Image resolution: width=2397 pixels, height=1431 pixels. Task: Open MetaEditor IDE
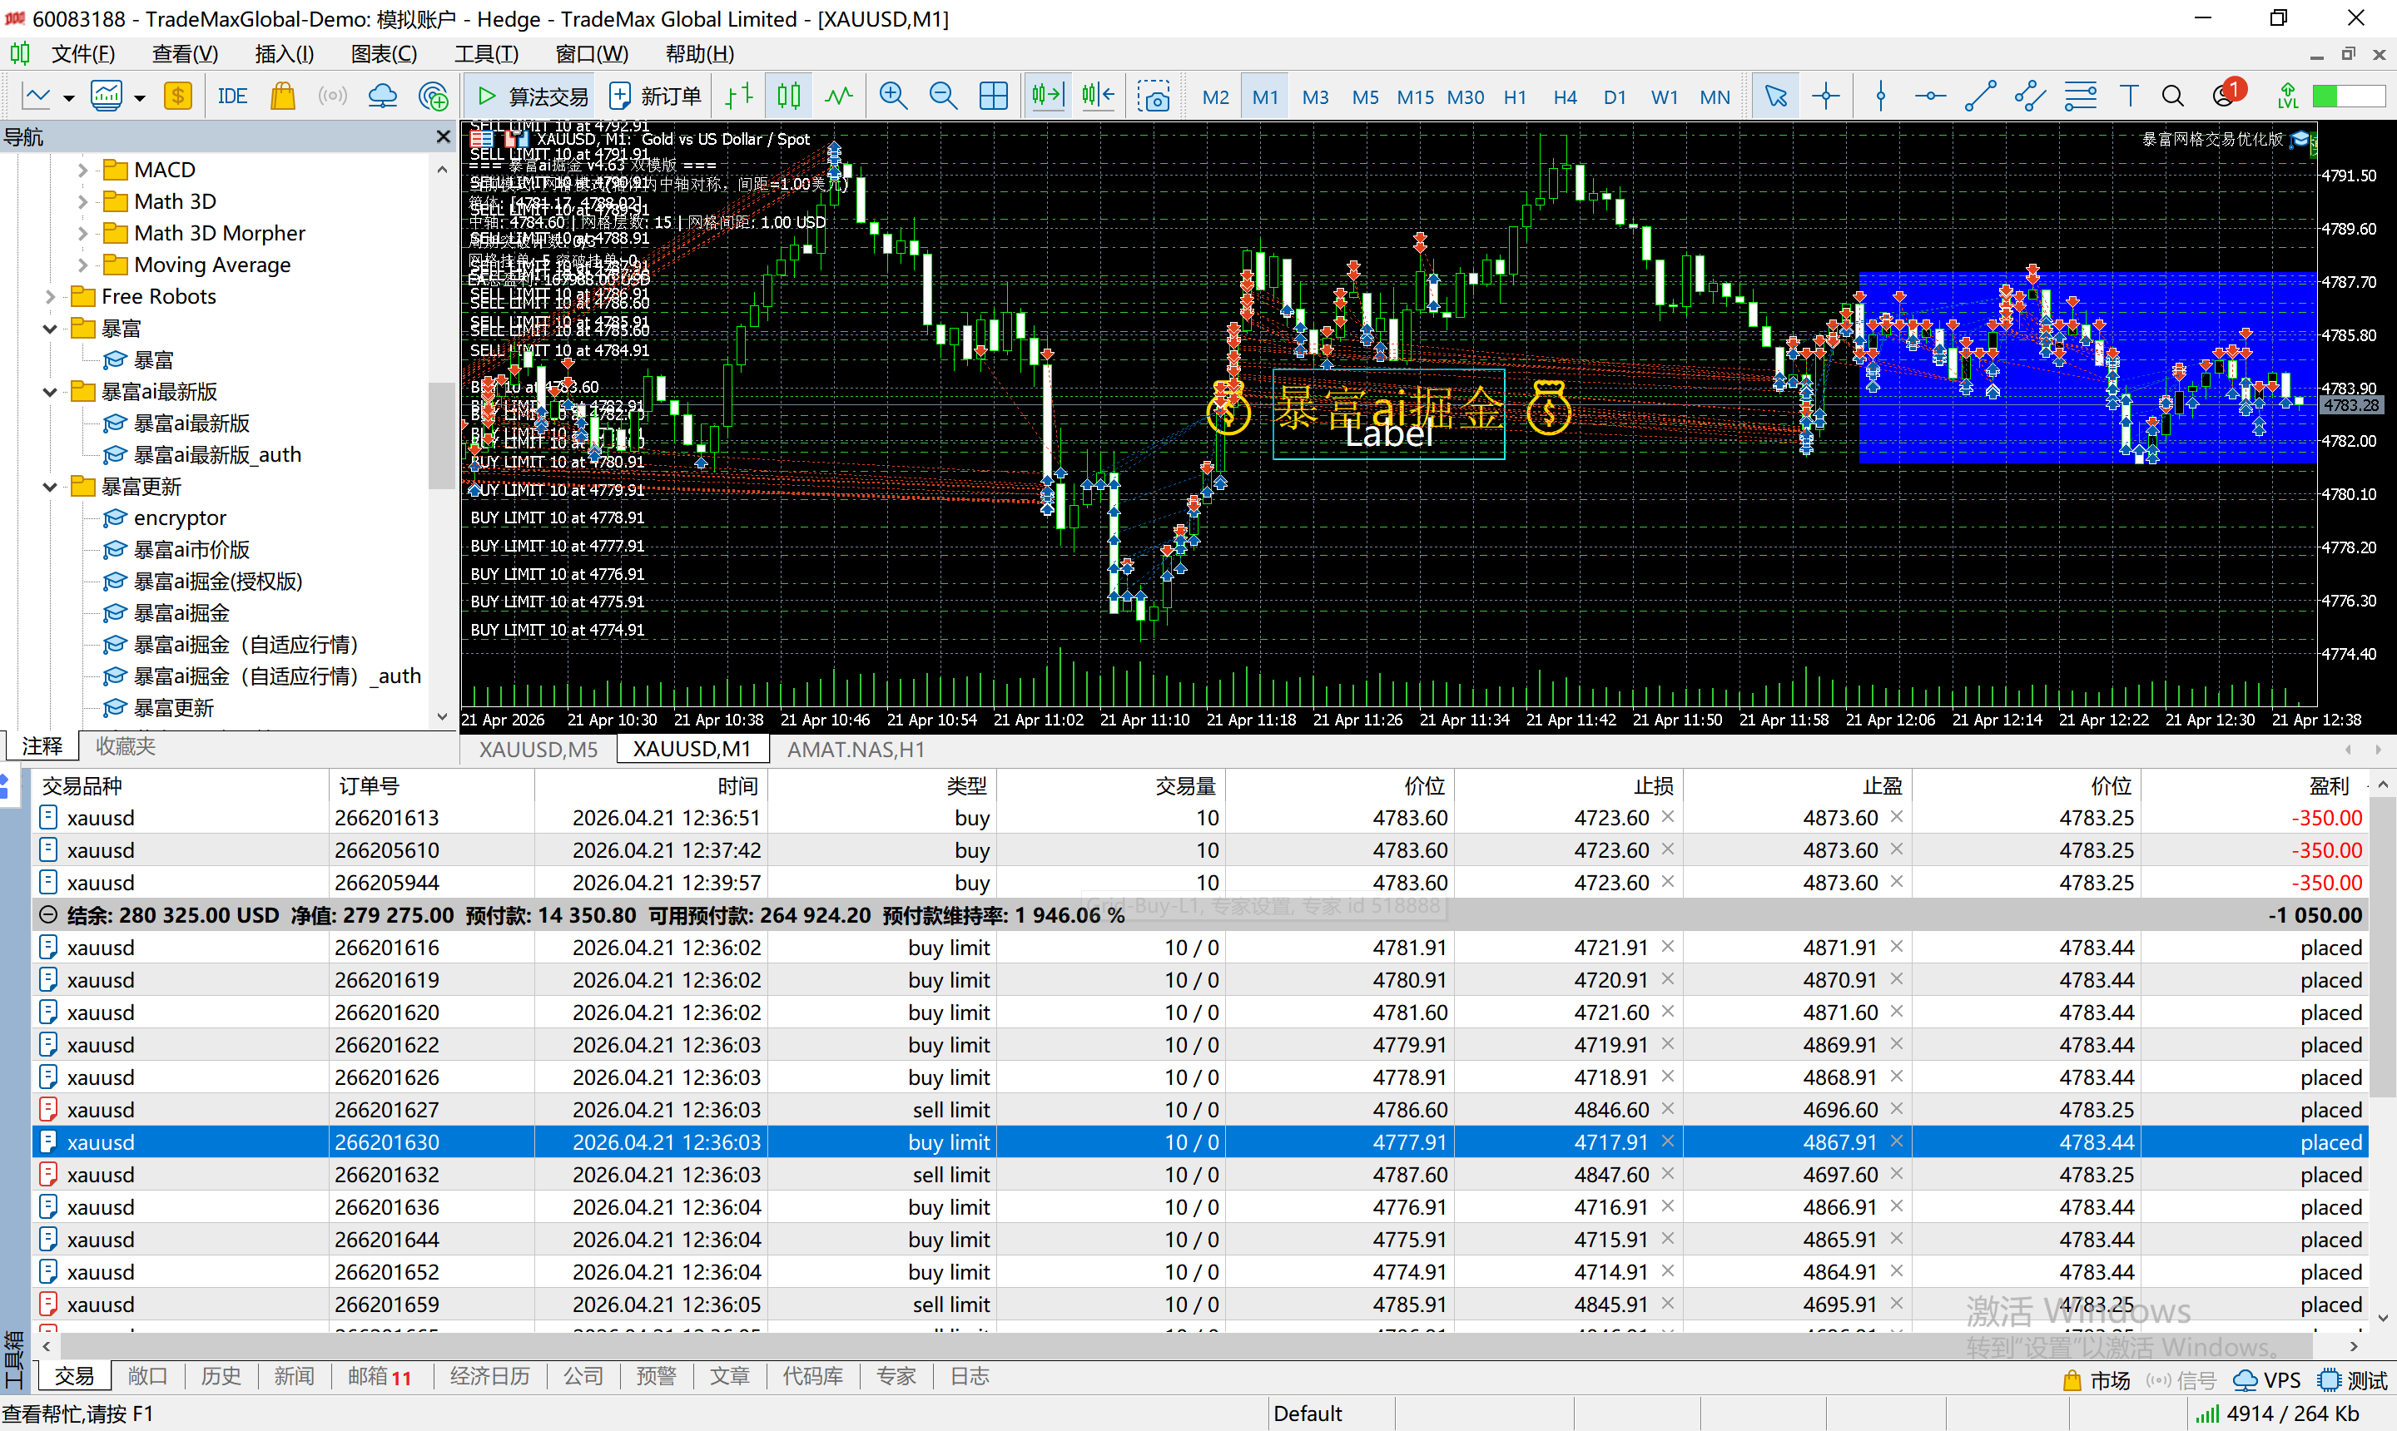[232, 96]
